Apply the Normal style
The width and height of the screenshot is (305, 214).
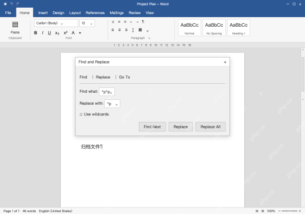(189, 28)
